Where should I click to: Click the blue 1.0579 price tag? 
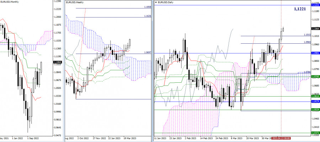pos(315,101)
